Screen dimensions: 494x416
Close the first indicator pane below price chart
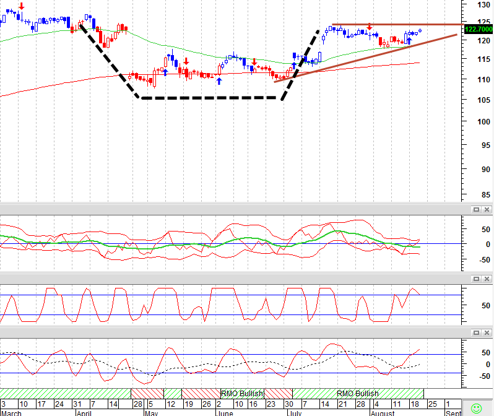(487, 210)
